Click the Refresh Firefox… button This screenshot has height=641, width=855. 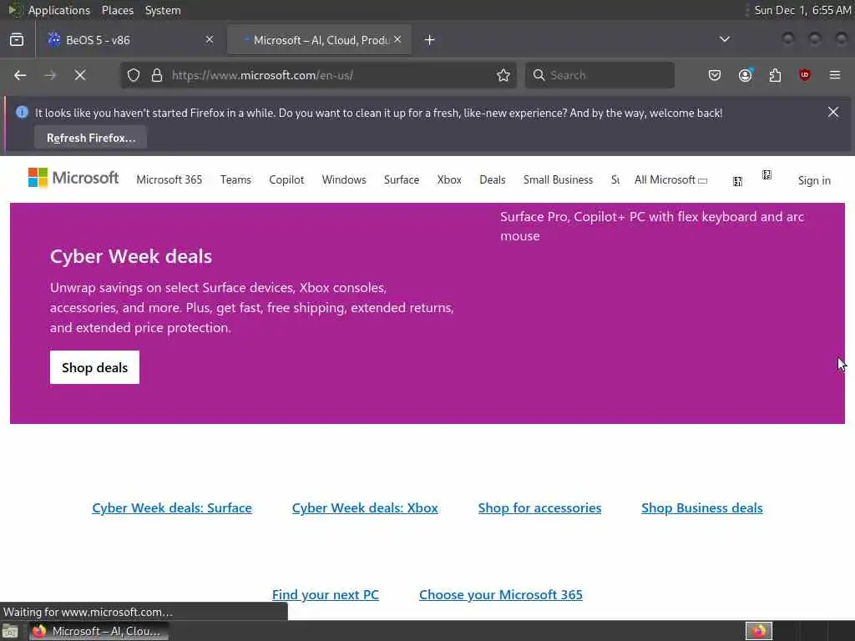pos(90,138)
